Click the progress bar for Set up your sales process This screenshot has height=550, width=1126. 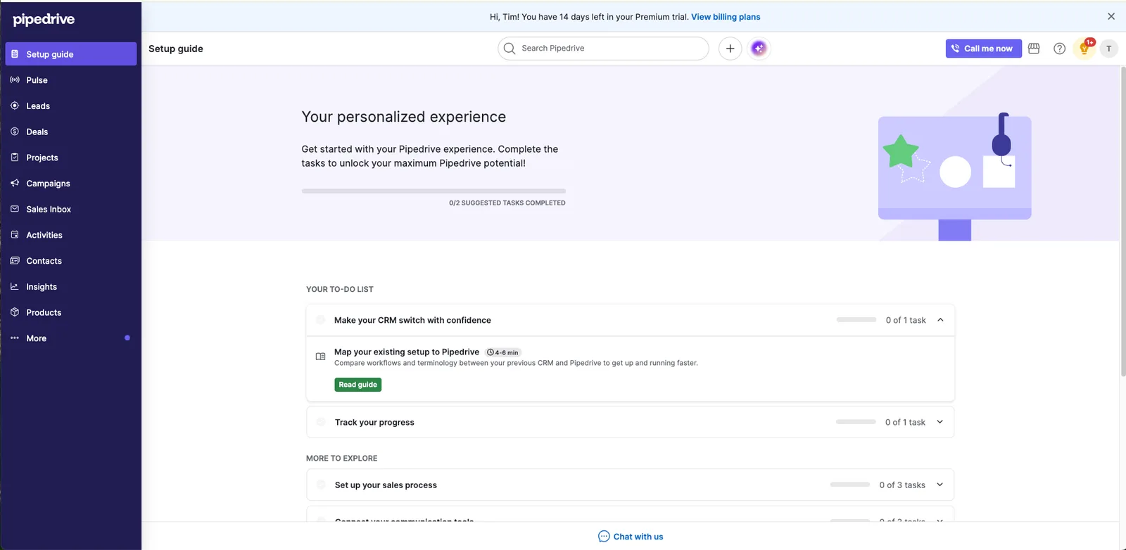[850, 485]
